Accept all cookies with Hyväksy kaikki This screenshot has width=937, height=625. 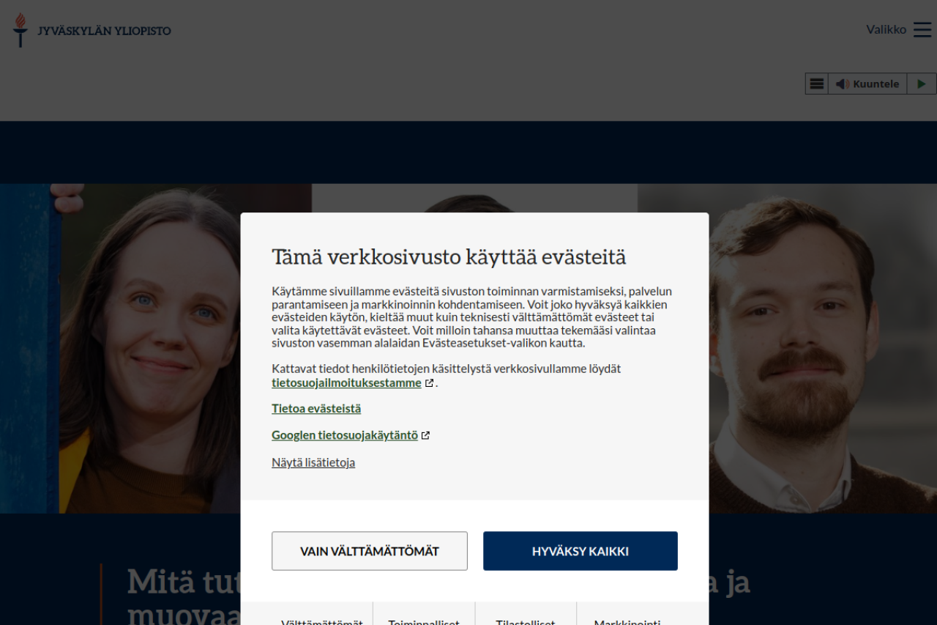[x=581, y=551]
